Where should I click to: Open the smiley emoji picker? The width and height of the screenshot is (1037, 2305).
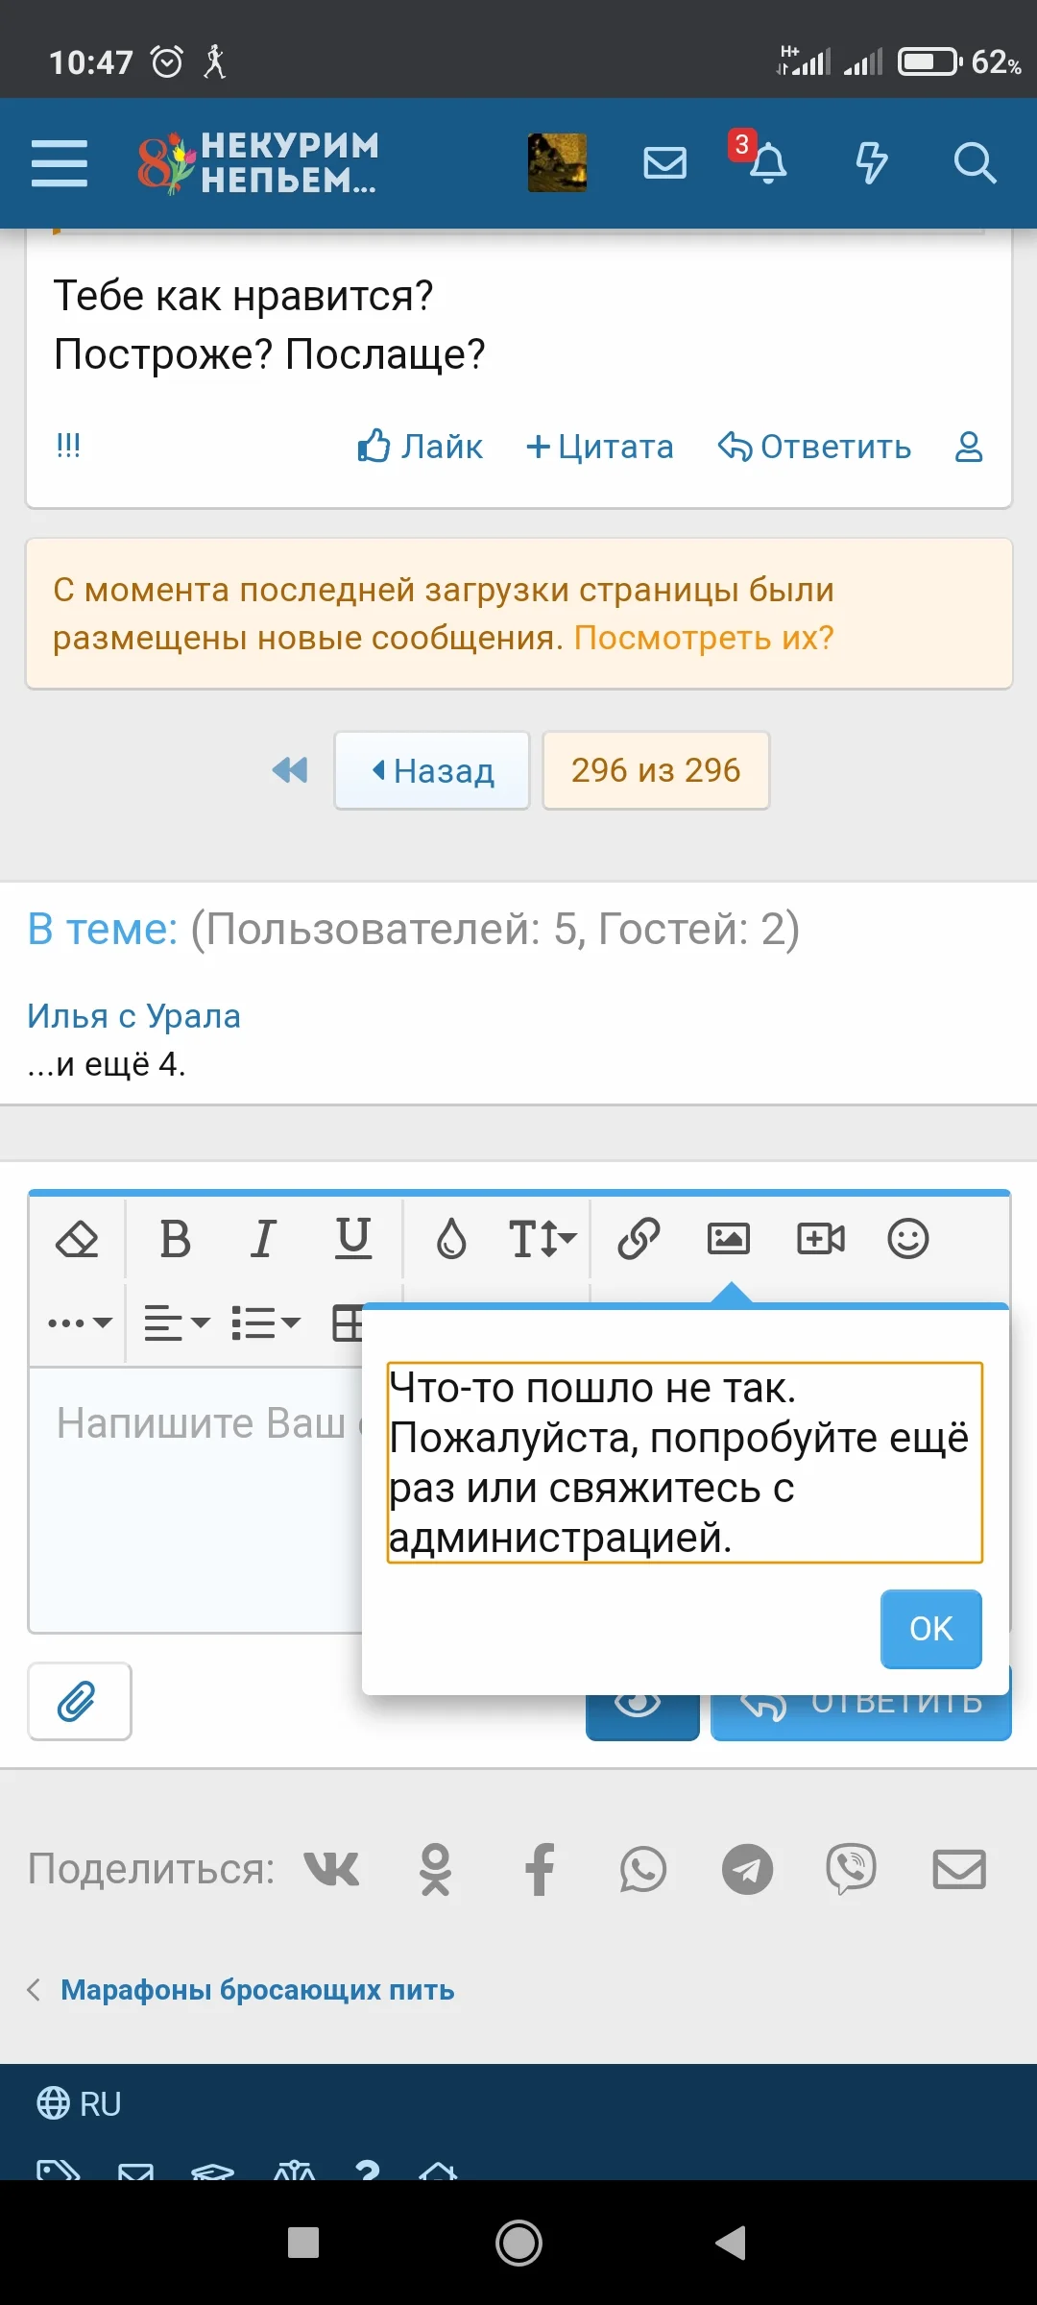coord(907,1239)
